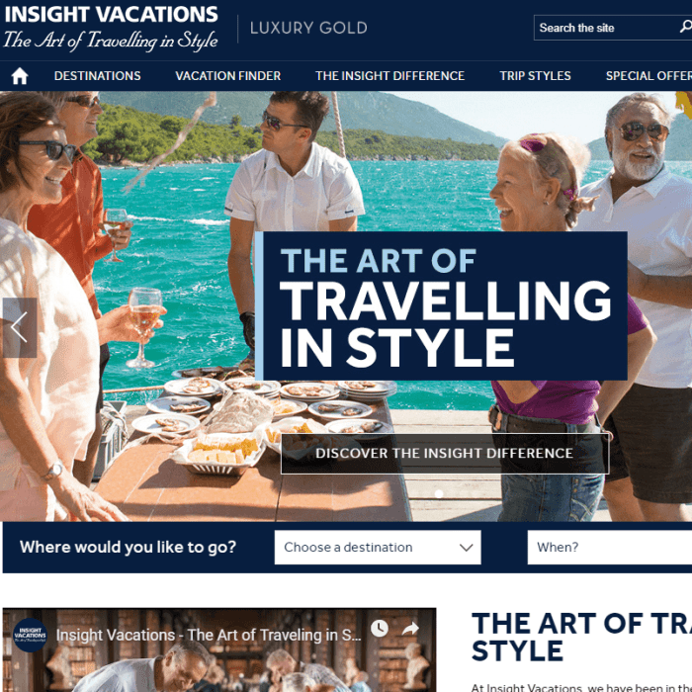Visit the Luxury Gold link

(x=308, y=28)
